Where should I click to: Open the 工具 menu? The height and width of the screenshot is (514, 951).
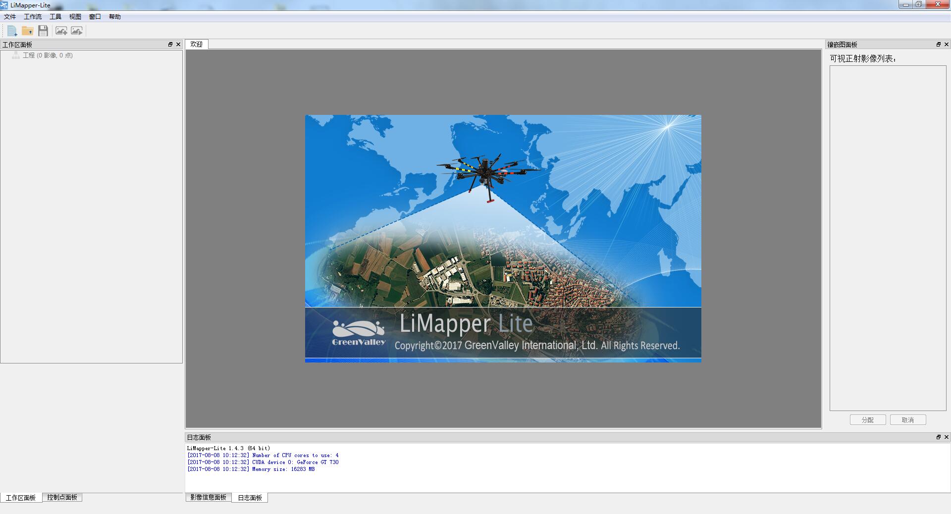[55, 17]
